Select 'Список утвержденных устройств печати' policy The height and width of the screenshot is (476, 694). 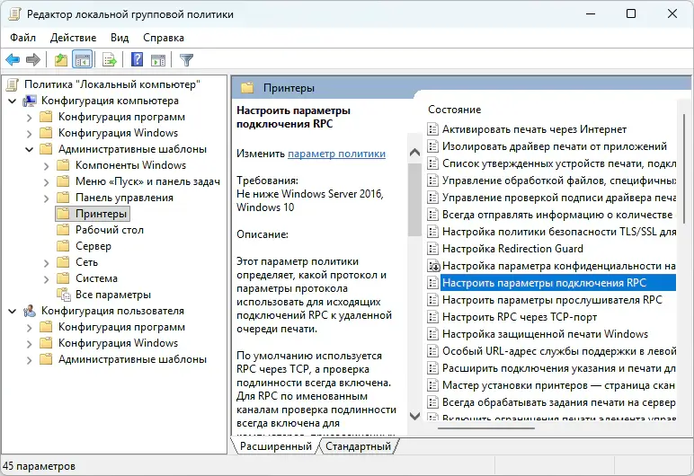point(558,163)
